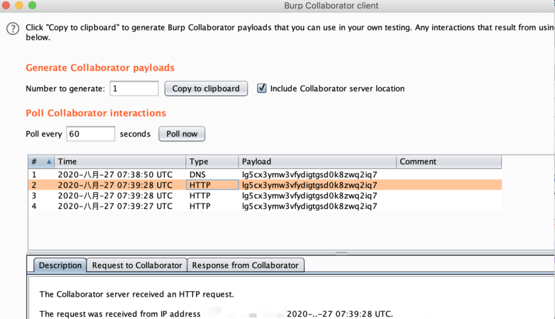Toggle Include Collaborator server location checkbox
Image resolution: width=555 pixels, height=319 pixels.
point(262,88)
